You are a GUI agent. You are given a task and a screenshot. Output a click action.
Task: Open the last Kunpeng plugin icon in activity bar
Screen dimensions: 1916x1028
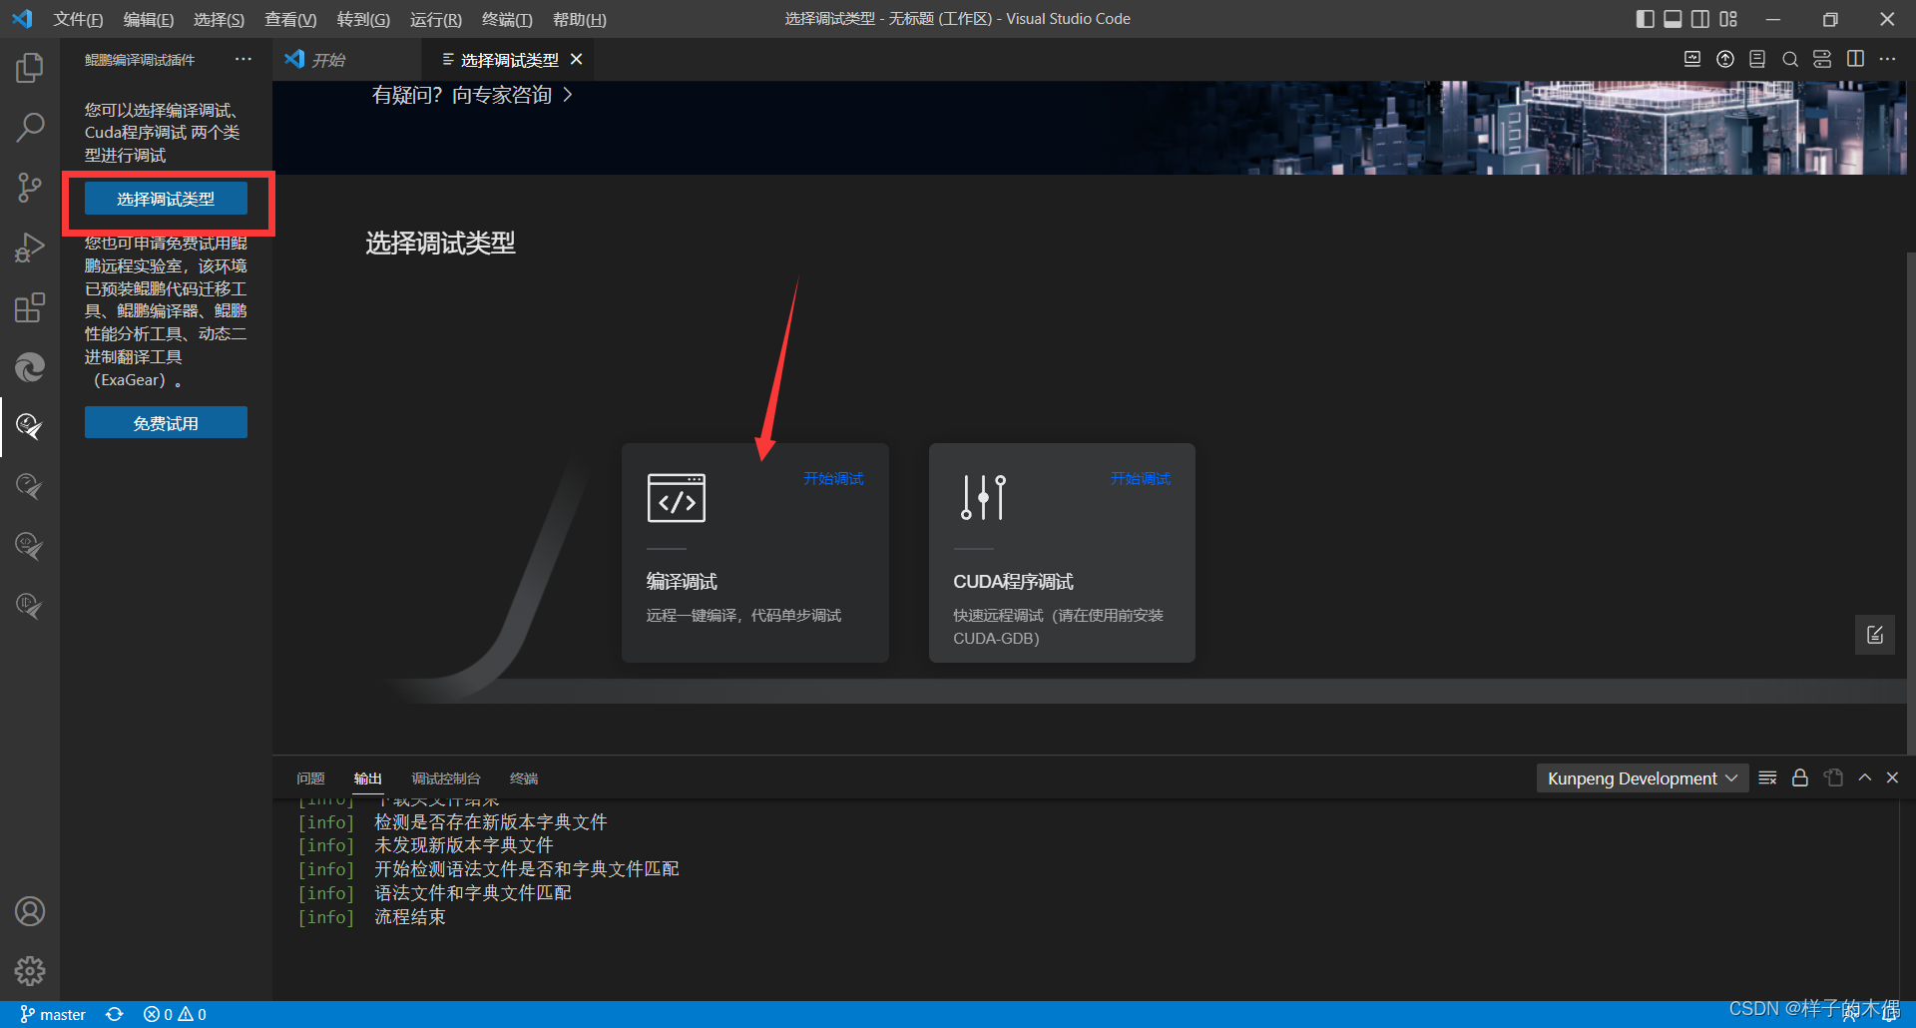point(30,606)
